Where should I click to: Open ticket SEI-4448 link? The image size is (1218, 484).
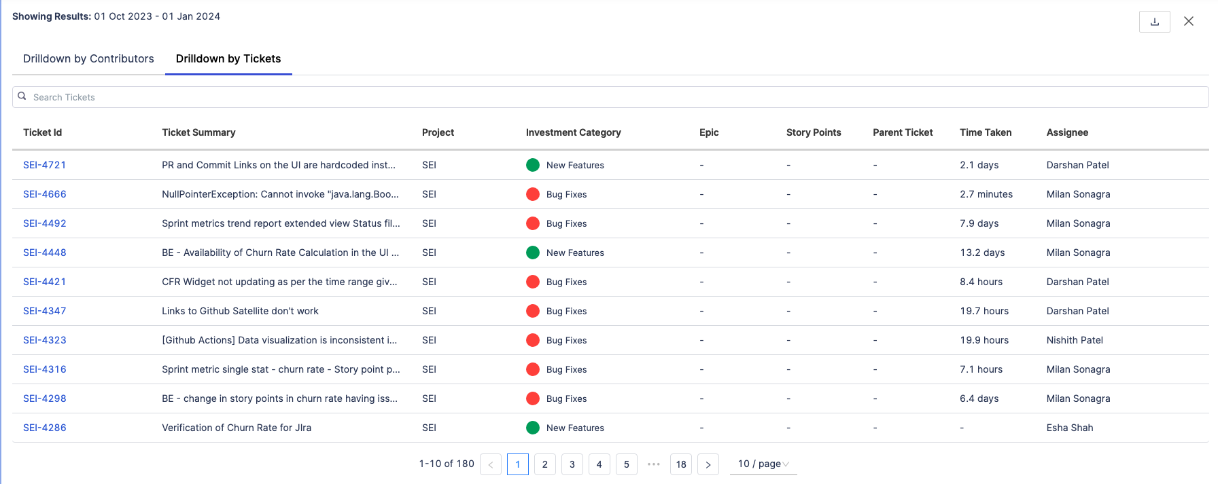[x=45, y=253]
